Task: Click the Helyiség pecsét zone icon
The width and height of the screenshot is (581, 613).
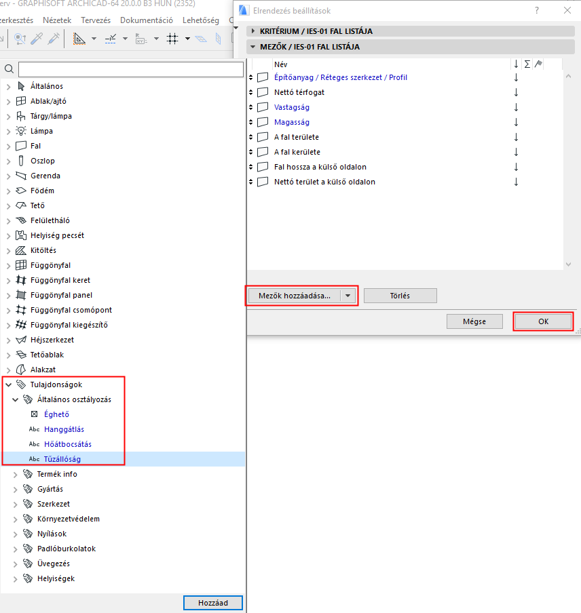Action: pos(21,235)
